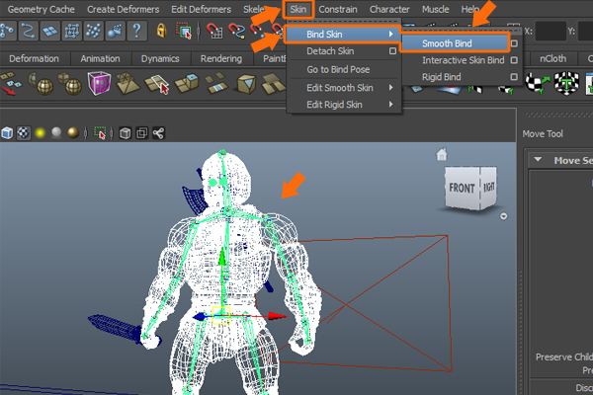593x395 pixels.
Task: Choose Go to Bind Pose
Action: (x=338, y=69)
